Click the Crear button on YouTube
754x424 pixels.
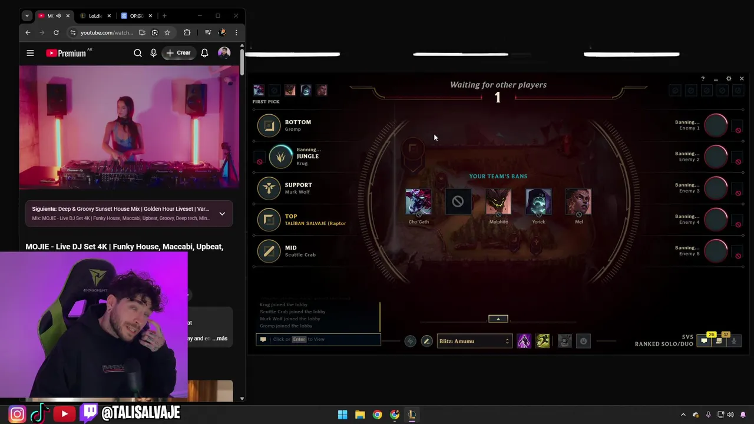pyautogui.click(x=178, y=53)
